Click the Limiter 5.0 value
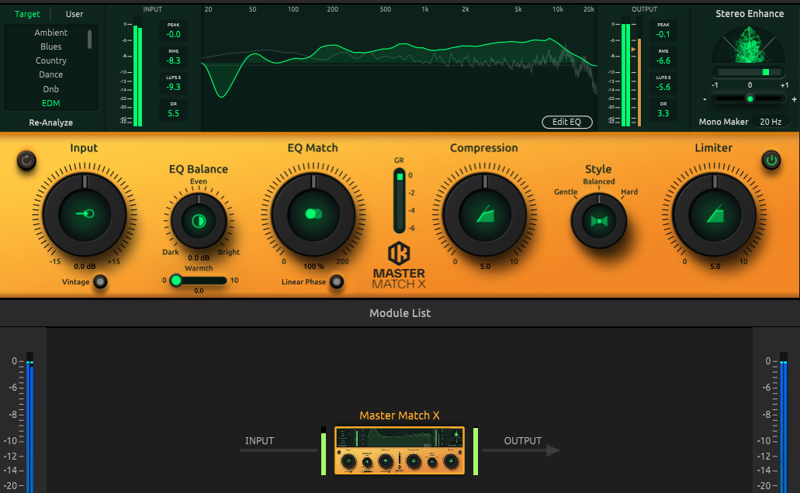800x493 pixels. (x=715, y=266)
